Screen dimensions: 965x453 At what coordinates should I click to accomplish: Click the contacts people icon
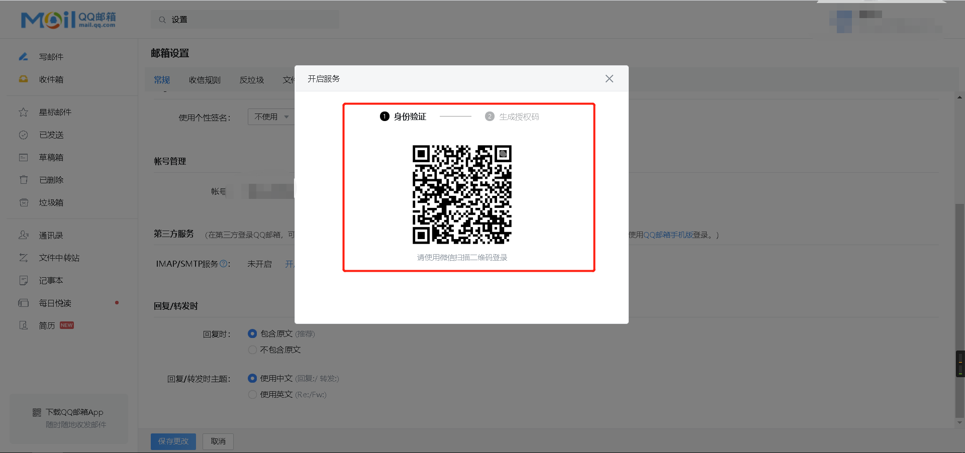coord(23,235)
